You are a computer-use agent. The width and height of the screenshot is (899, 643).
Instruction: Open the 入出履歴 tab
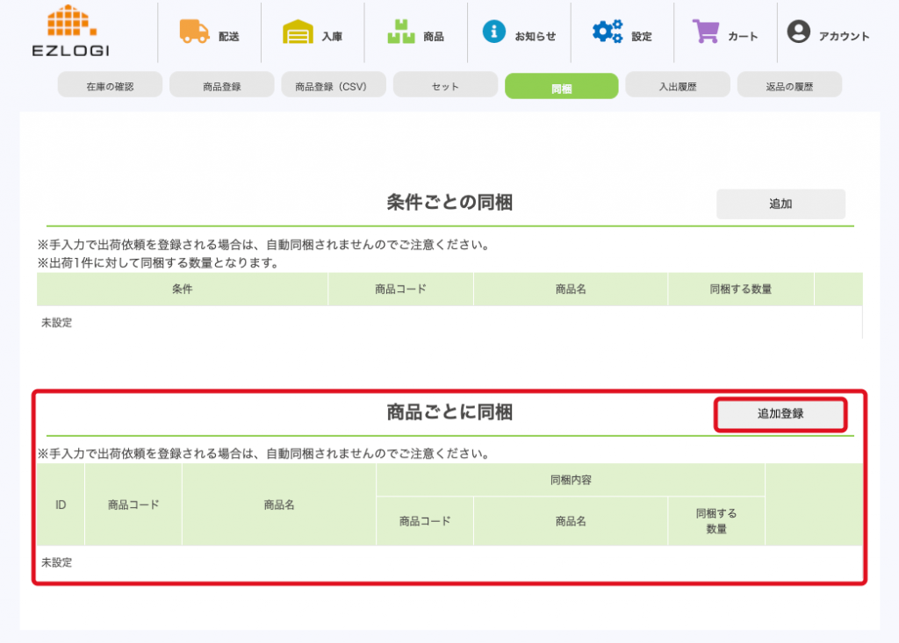tap(677, 86)
